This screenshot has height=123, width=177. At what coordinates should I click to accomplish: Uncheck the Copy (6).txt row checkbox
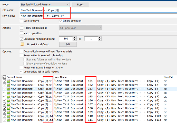click(x=5, y=100)
